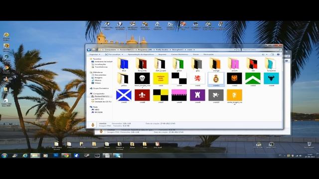Open the burgundy folder
Viewport: 319px width, 179px height.
pos(142,64)
